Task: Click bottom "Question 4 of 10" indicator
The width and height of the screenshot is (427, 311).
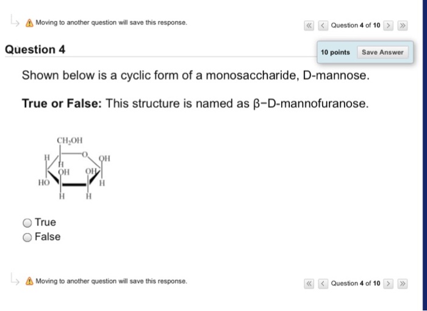Action: tap(355, 283)
